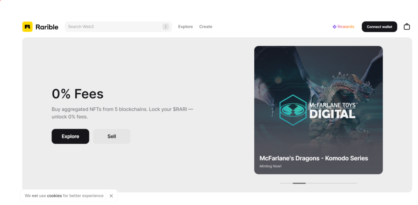Click the "0% Fees" heading
The width and height of the screenshot is (418, 205).
pyautogui.click(x=78, y=94)
